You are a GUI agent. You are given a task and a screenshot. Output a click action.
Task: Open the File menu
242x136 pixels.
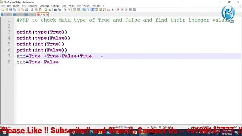3,6
